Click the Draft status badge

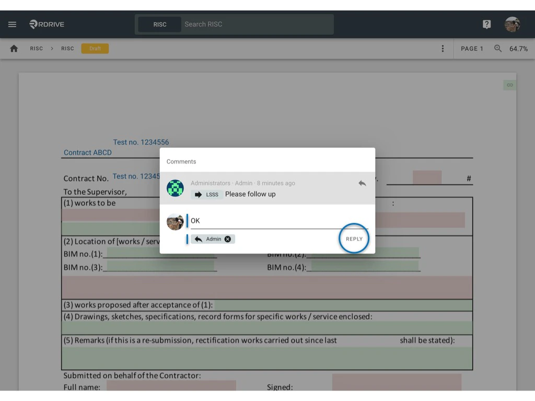click(95, 49)
